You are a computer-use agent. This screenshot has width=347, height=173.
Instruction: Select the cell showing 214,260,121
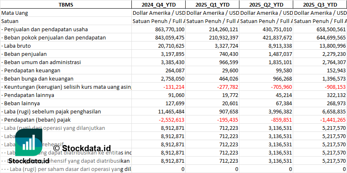[223, 30]
